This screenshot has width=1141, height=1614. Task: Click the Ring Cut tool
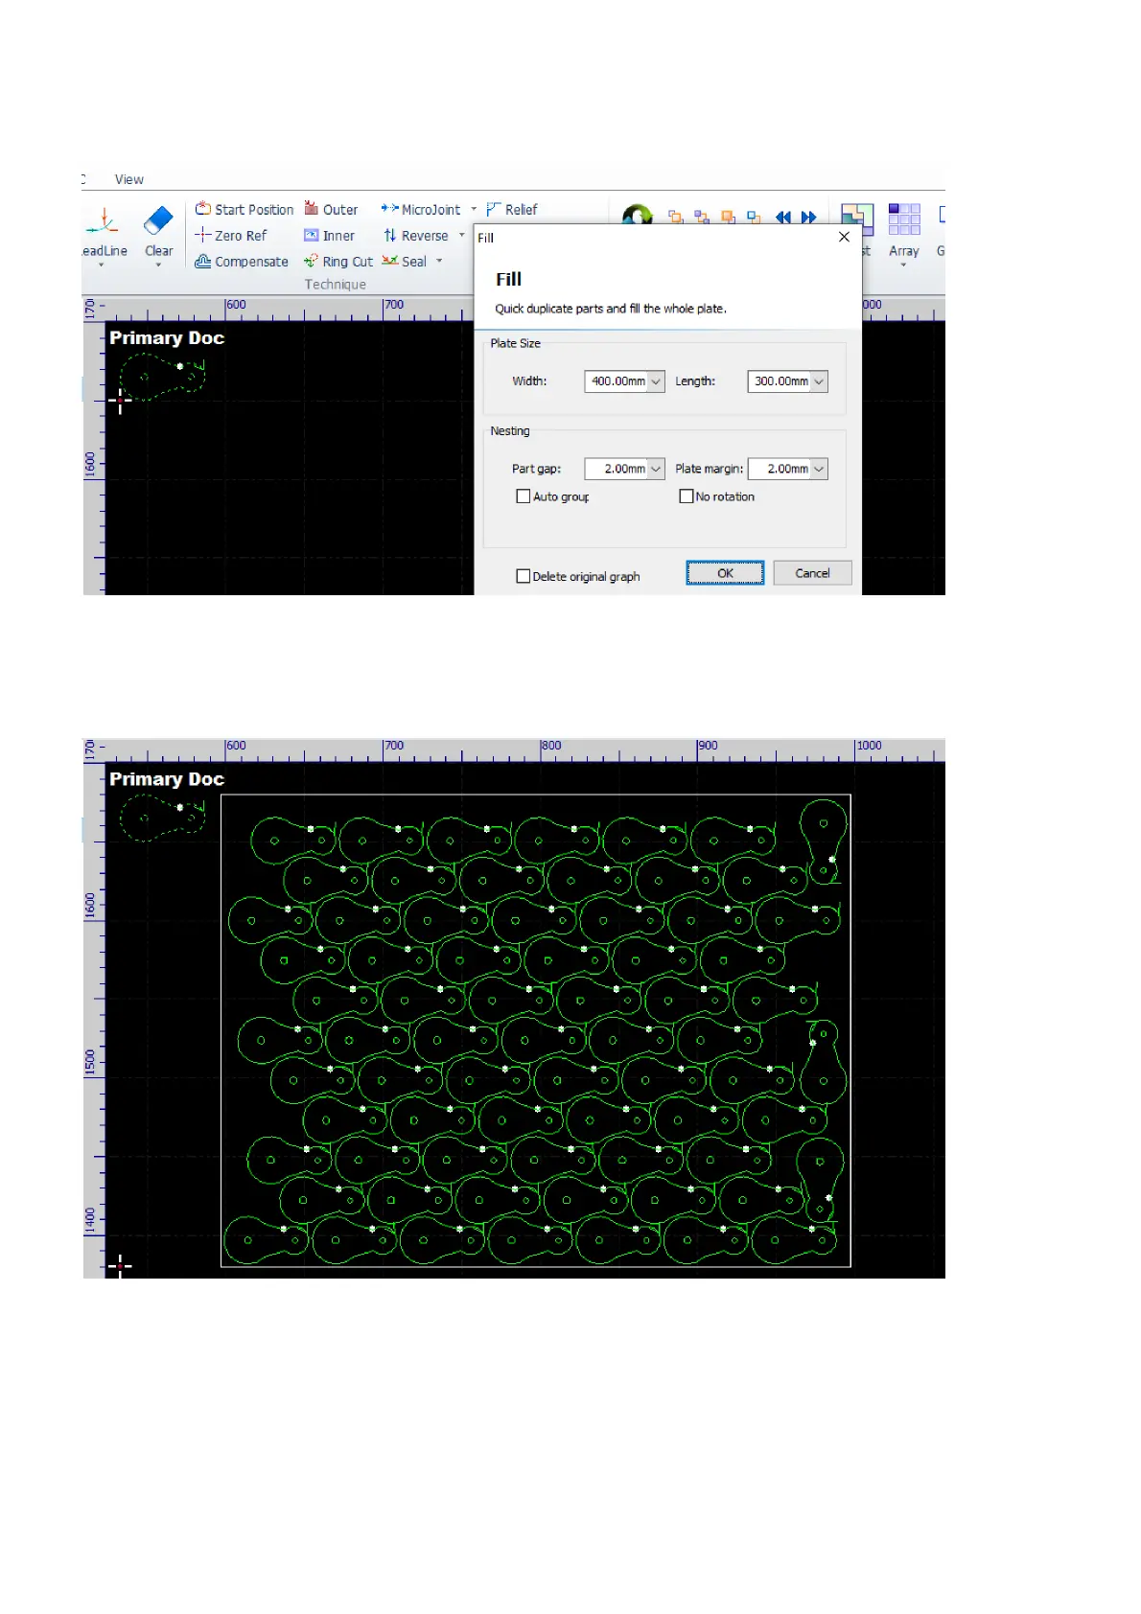338,261
